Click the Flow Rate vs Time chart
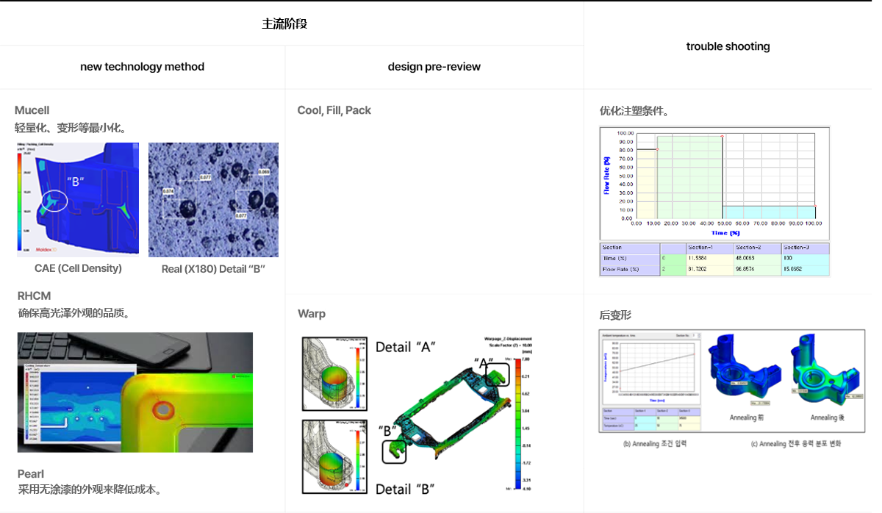This screenshot has width=882, height=513. pyautogui.click(x=714, y=182)
